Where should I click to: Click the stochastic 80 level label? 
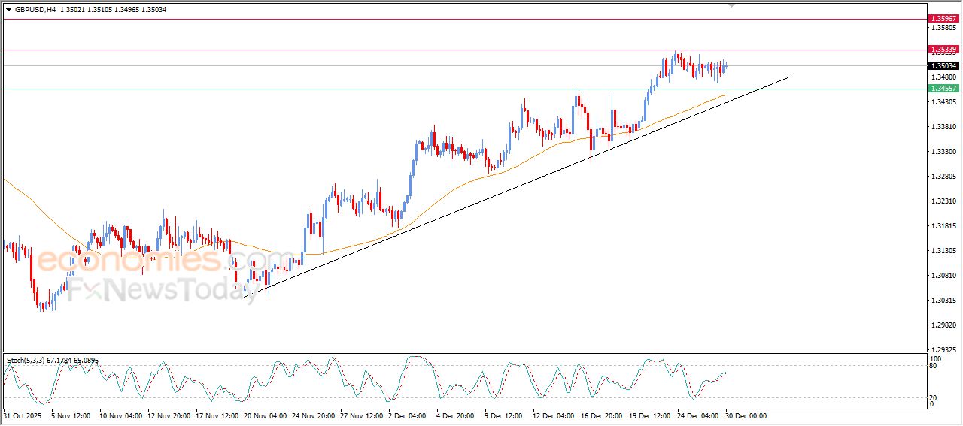coord(931,366)
